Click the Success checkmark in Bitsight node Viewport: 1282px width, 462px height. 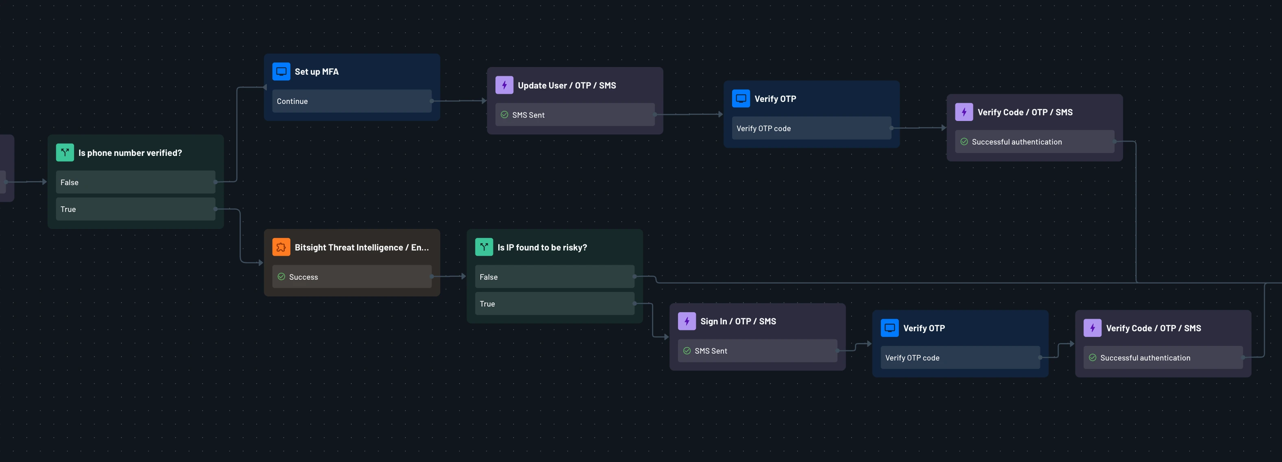coord(281,277)
